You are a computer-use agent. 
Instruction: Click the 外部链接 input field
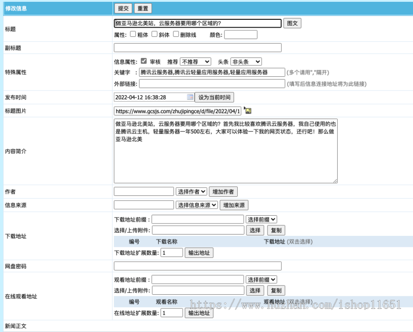pos(212,84)
